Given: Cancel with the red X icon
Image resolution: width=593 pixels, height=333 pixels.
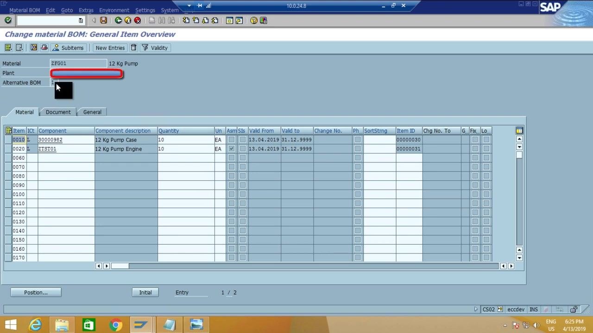Looking at the screenshot, I should pyautogui.click(x=138, y=20).
